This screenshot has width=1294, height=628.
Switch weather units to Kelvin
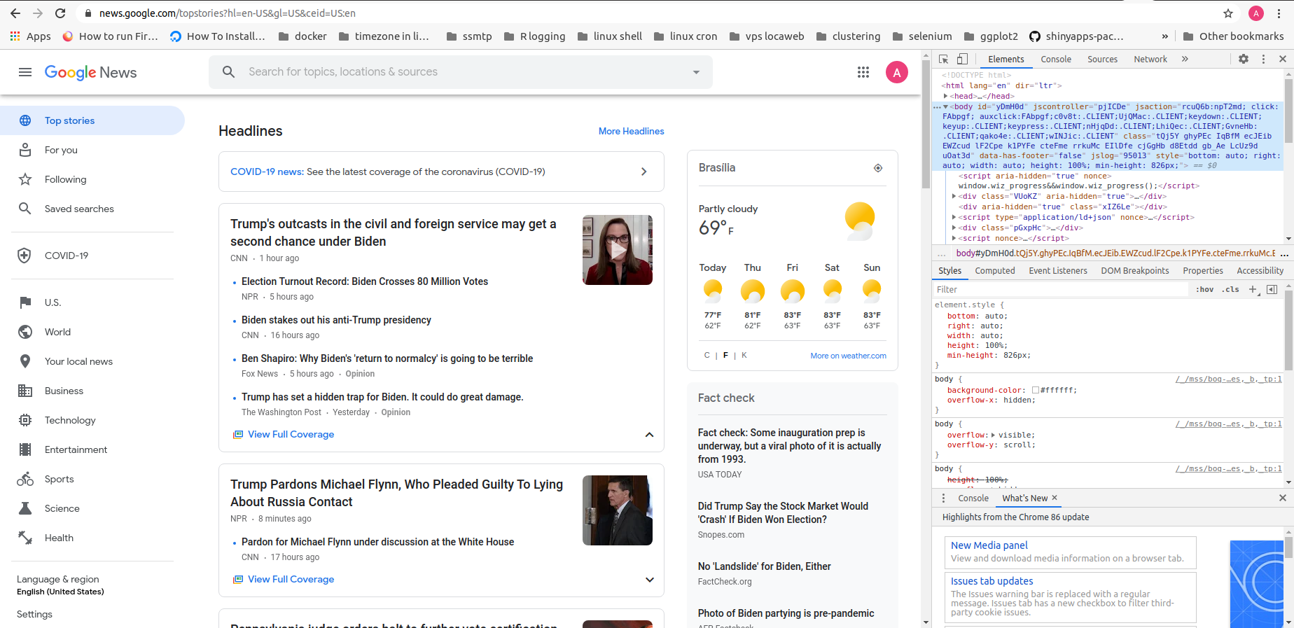coord(744,356)
